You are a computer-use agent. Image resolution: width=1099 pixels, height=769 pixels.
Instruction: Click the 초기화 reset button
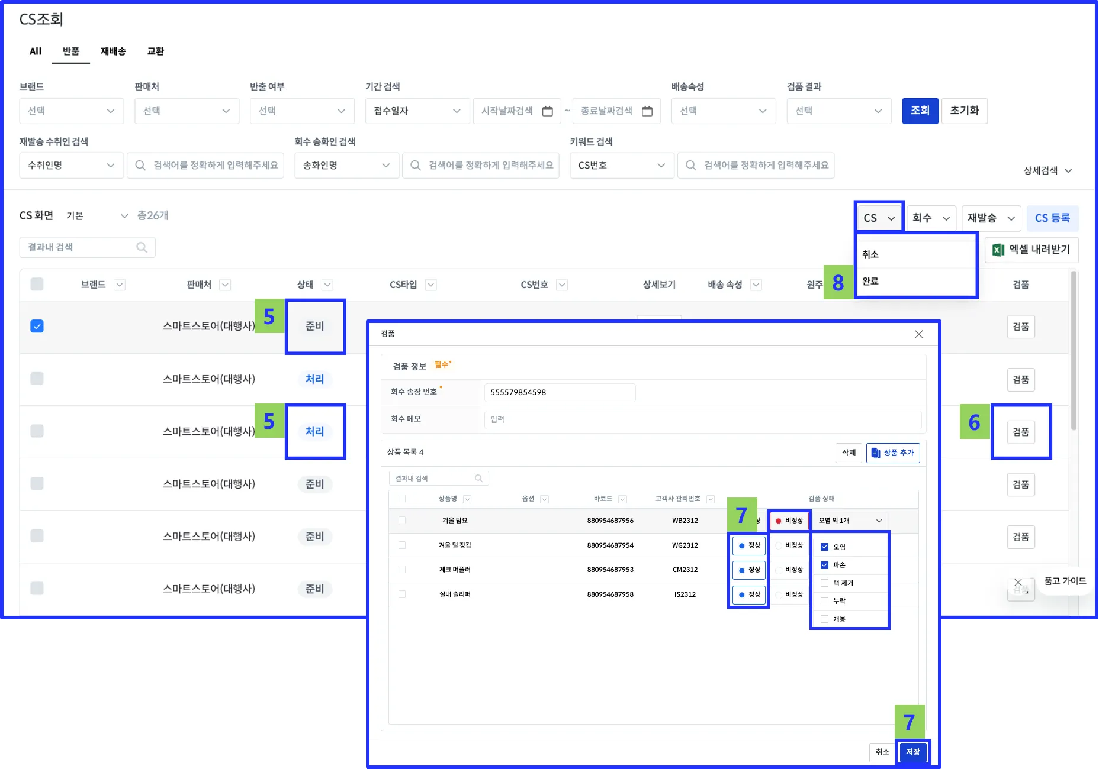click(x=965, y=111)
